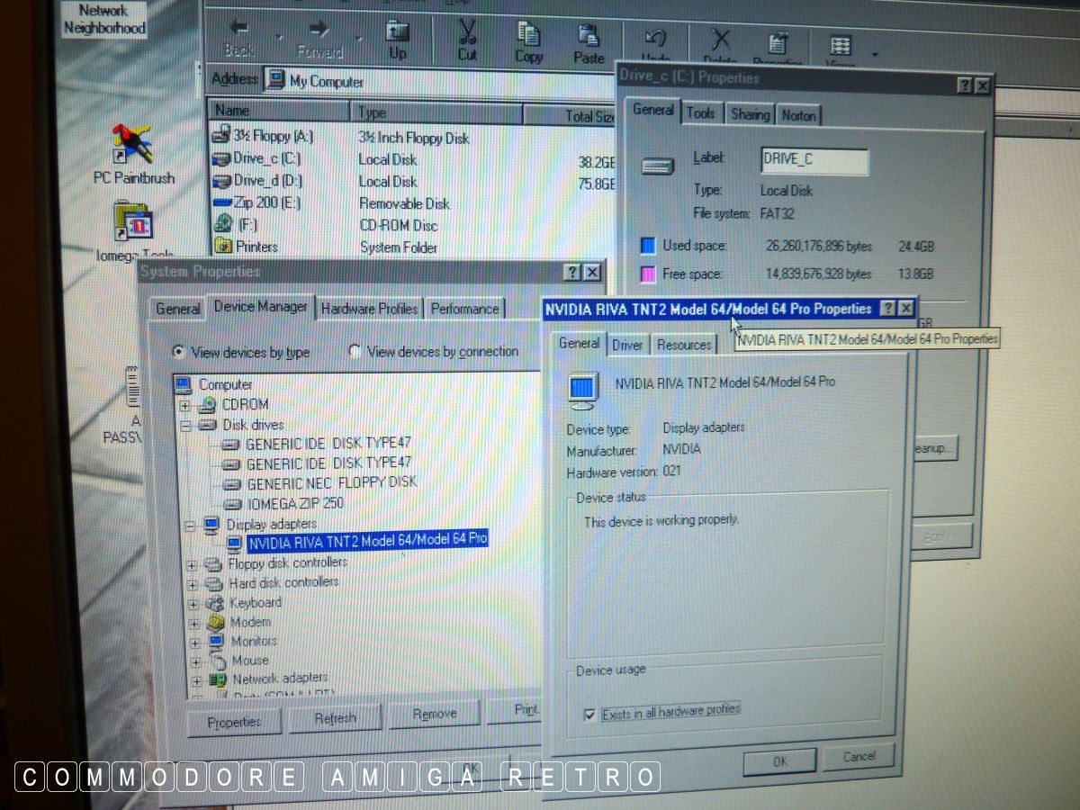
Task: Switch to the Driver tab
Action: click(627, 346)
